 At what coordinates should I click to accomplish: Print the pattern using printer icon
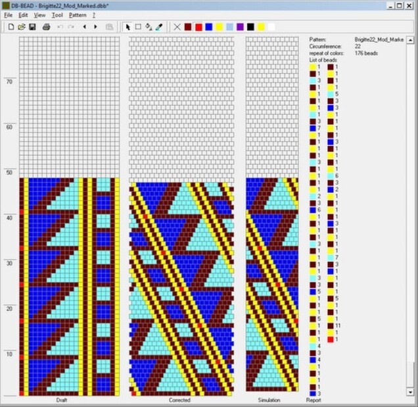click(x=46, y=27)
